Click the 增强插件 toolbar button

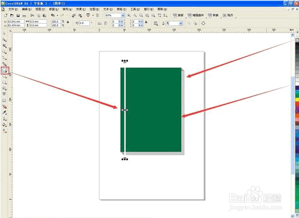click(x=196, y=16)
